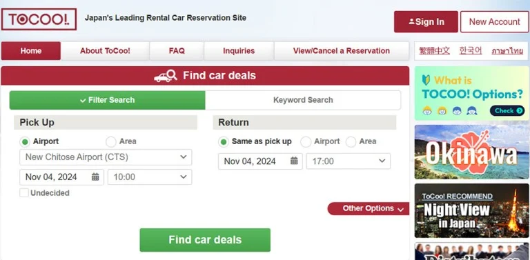Open the 17:00 return time dropdown

[x=348, y=161]
